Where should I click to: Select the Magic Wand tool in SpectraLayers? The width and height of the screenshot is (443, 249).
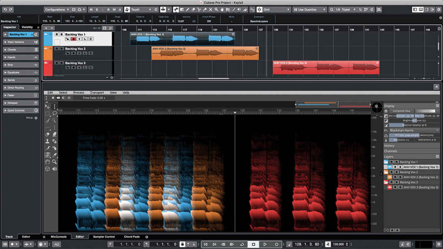(x=54, y=120)
